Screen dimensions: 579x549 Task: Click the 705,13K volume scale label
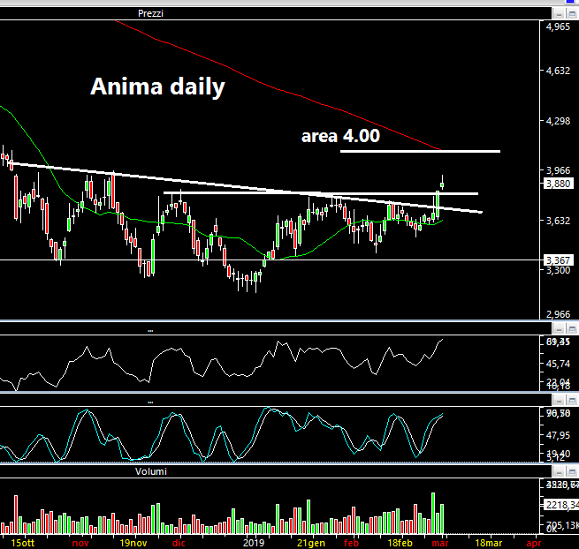point(562,525)
